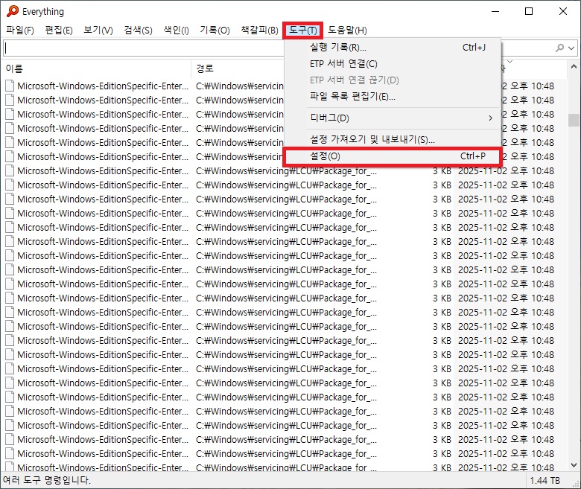Minimize the Everything window
The height and width of the screenshot is (489, 581).
[495, 11]
